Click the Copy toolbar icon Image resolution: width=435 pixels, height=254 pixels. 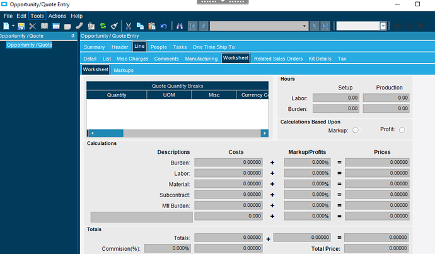pos(140,26)
